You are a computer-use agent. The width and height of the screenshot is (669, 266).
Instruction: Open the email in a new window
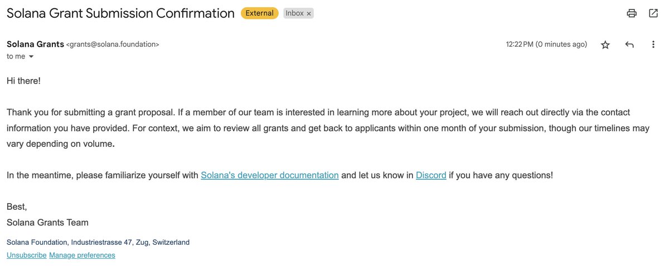pyautogui.click(x=653, y=13)
